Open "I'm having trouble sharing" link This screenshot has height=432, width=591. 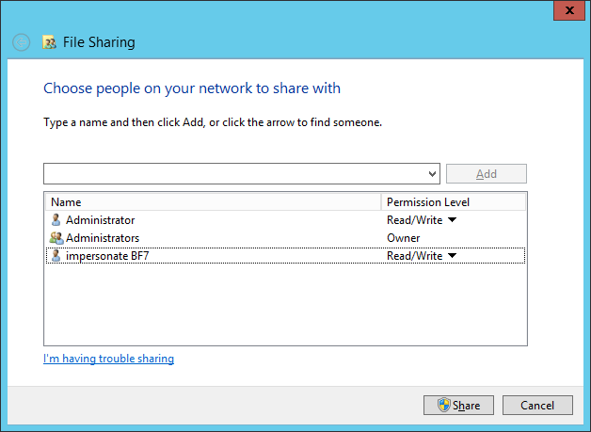(108, 359)
